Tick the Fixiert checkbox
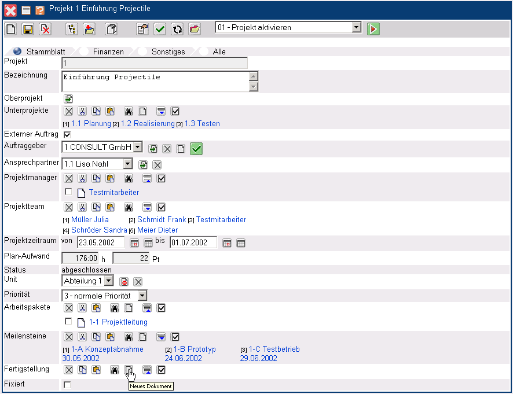Image resolution: width=513 pixels, height=394 pixels. [x=67, y=385]
